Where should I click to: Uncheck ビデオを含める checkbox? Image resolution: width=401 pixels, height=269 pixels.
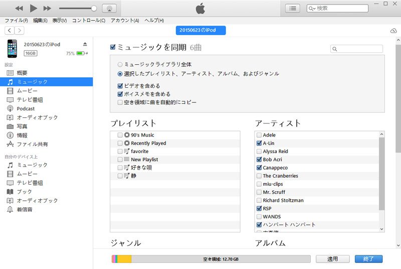click(x=120, y=86)
